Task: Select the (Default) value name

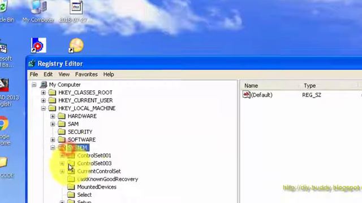Action: pos(261,95)
